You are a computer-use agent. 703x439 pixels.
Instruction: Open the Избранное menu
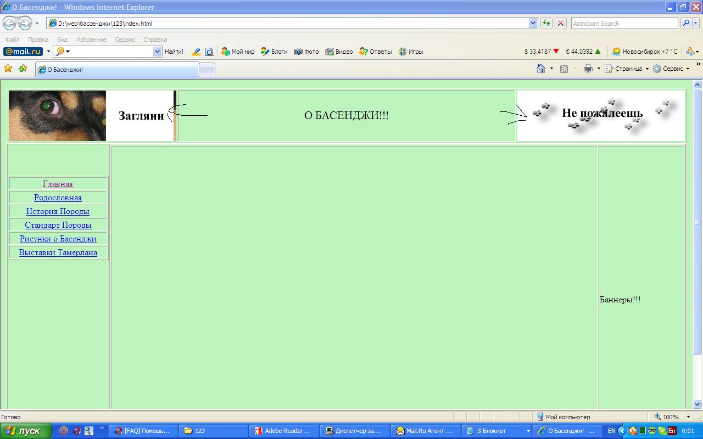tap(91, 40)
